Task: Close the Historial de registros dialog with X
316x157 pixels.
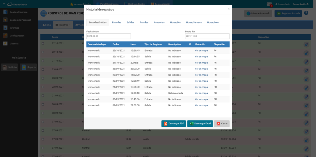Action: click(229, 9)
